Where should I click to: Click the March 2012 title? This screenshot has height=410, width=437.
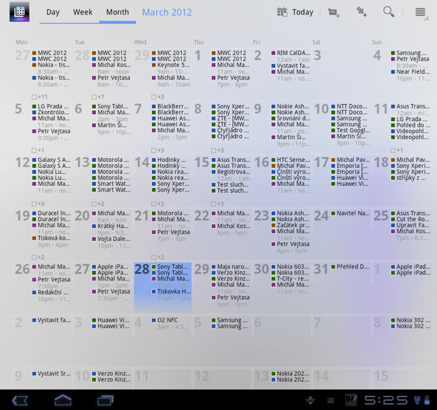coord(167,12)
